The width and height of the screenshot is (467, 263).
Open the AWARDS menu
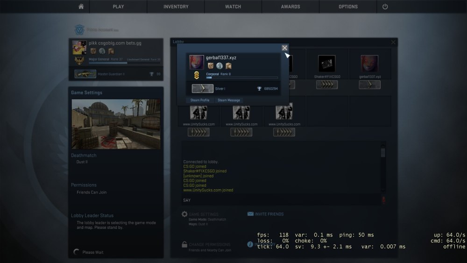tap(290, 7)
